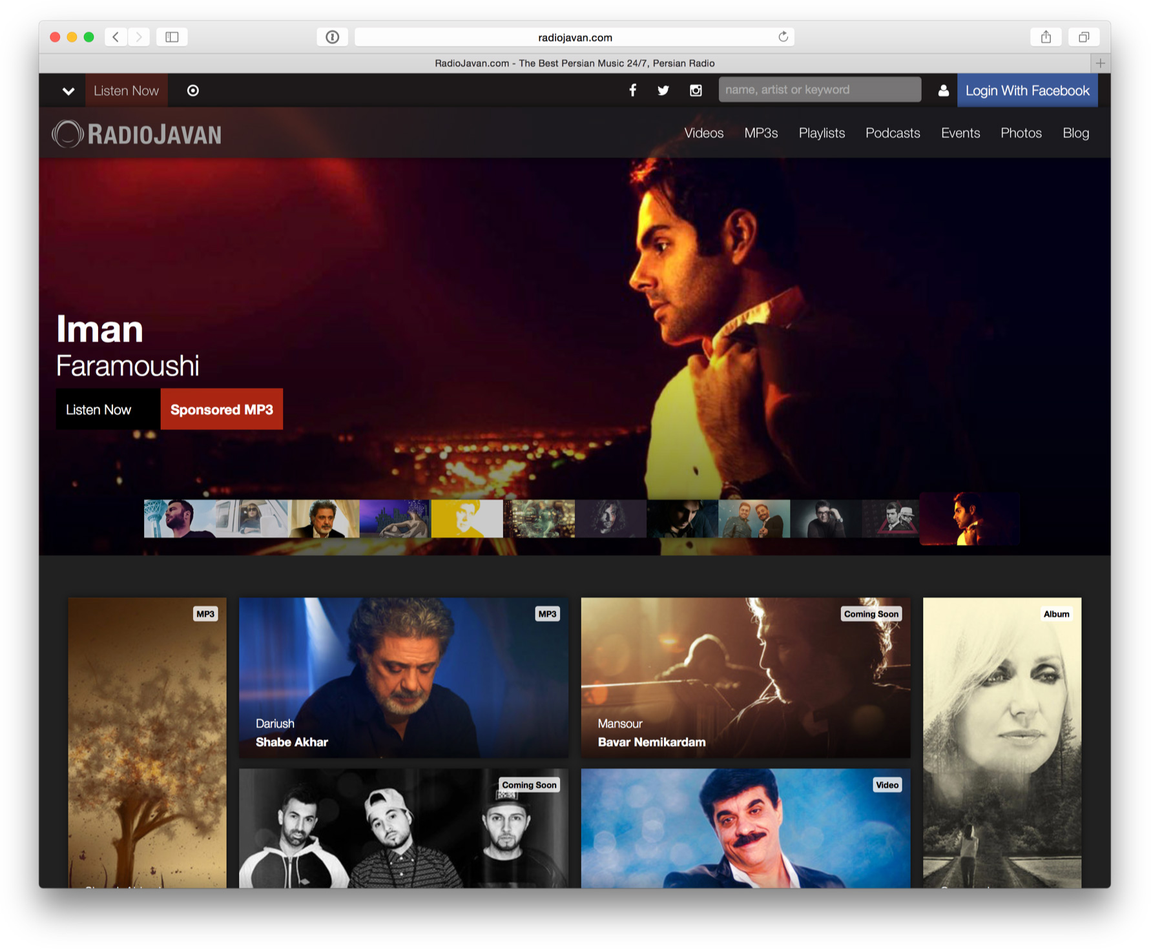Viewport: 1151px width, 949px height.
Task: Select the purple artwork carousel thumbnail
Action: tap(395, 518)
